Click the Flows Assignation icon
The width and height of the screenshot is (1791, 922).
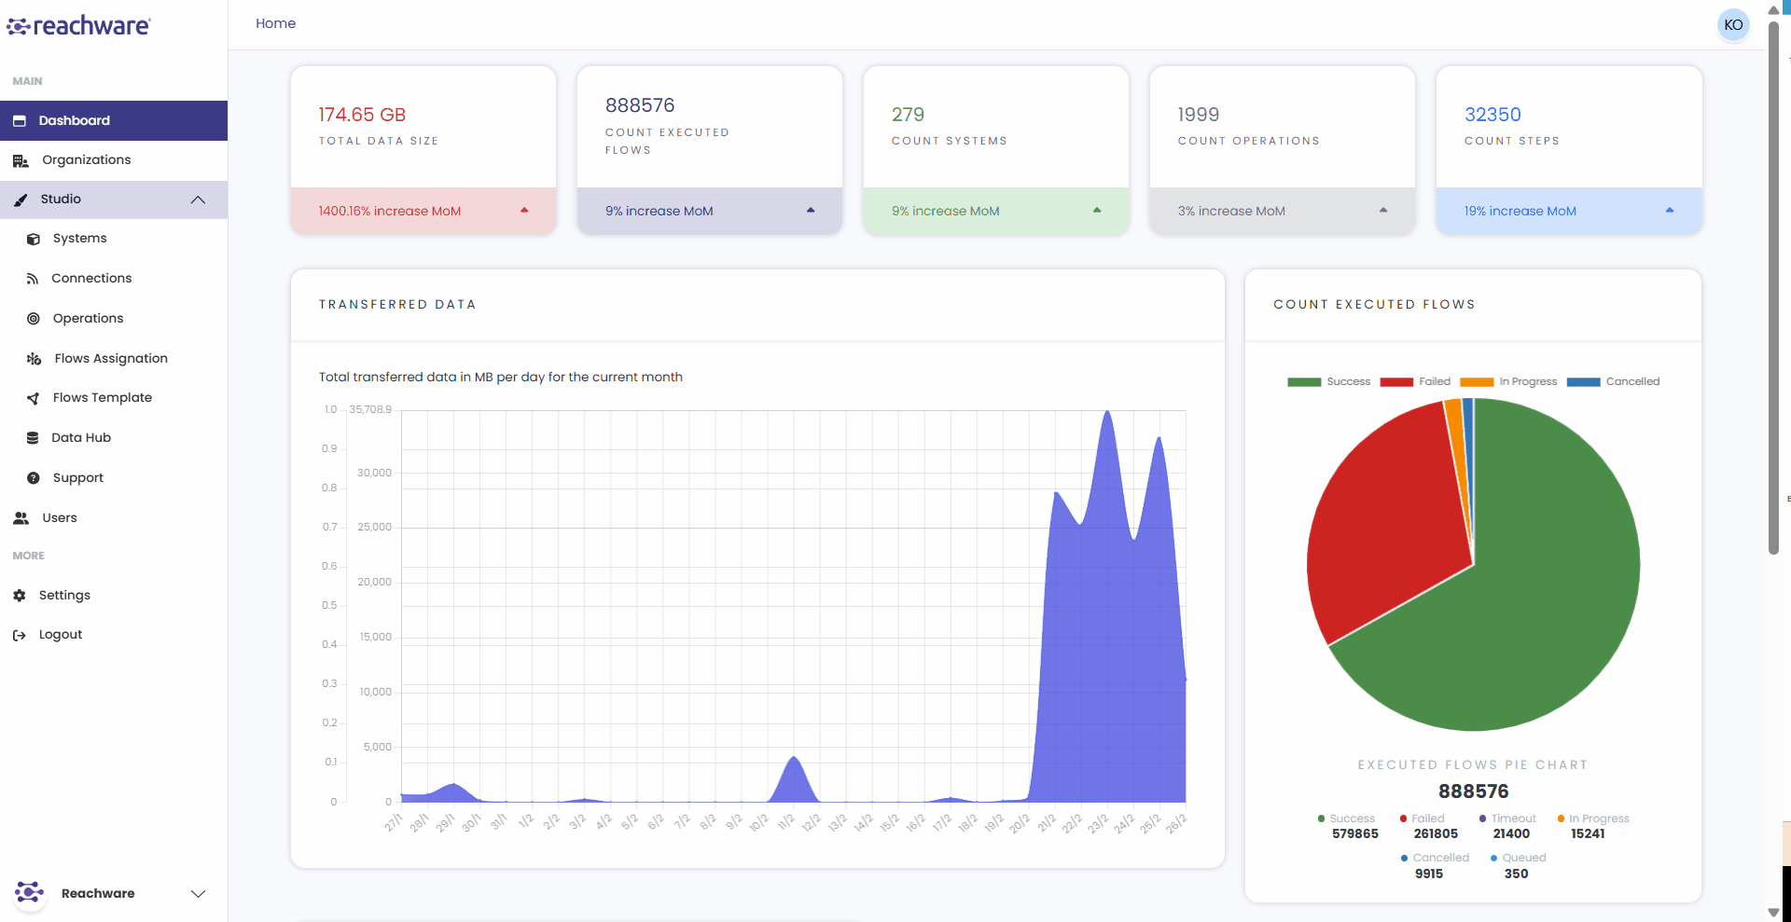pyautogui.click(x=35, y=359)
